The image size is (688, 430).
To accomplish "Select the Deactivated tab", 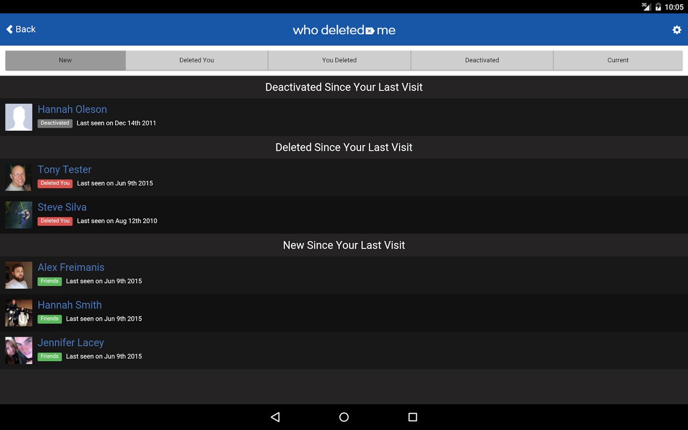I will click(482, 60).
